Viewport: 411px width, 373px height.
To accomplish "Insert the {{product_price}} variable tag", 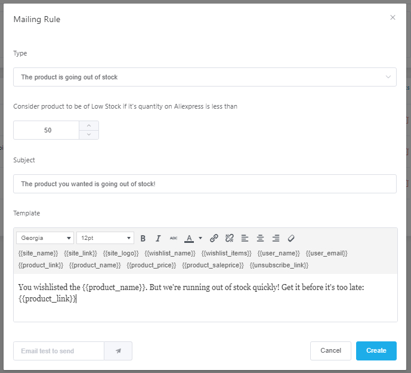I will click(151, 265).
